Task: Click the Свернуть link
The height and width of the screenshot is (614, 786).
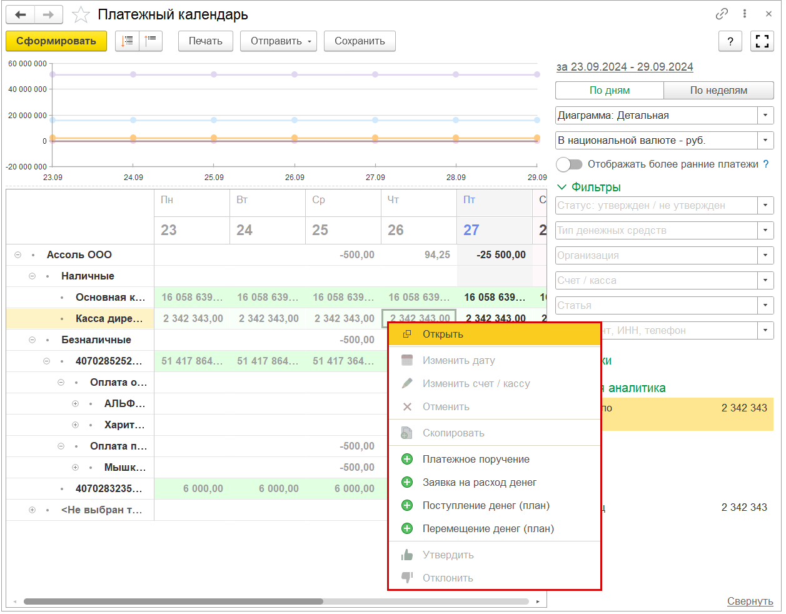Action: point(750,601)
